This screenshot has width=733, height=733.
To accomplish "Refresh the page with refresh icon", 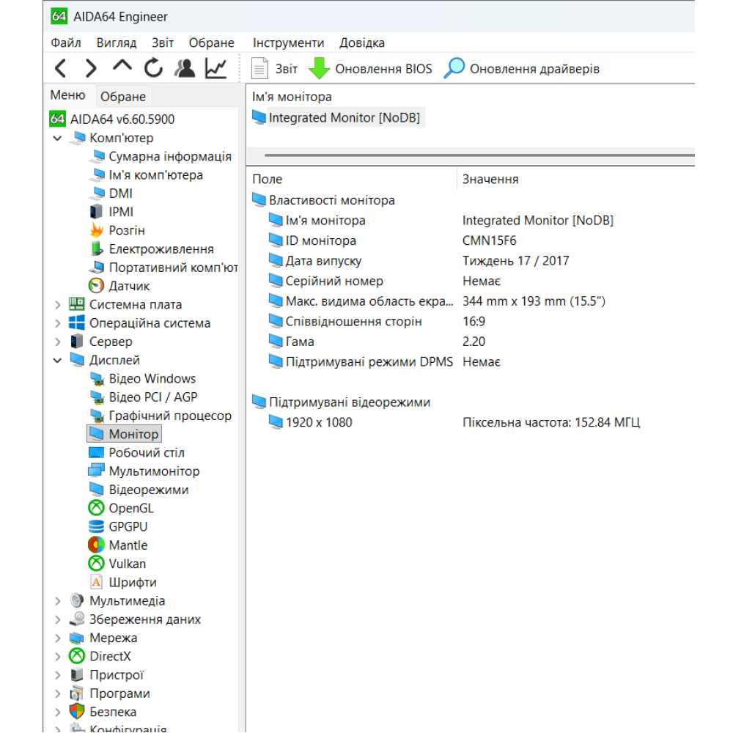I will (153, 68).
